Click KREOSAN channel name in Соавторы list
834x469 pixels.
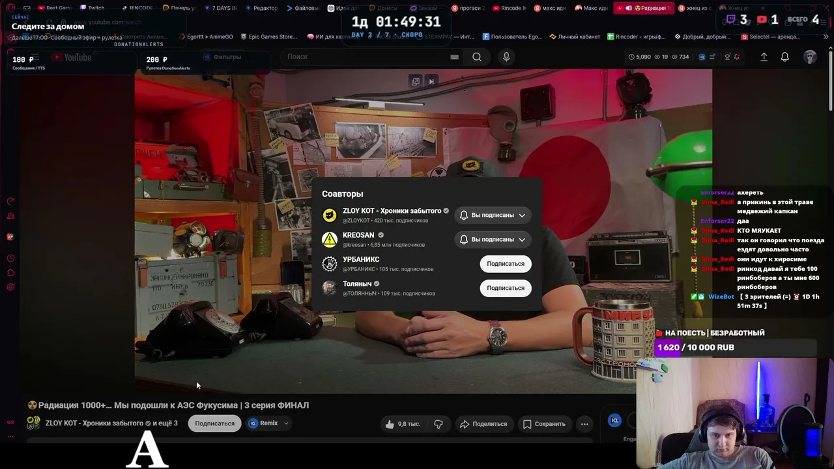tap(358, 235)
